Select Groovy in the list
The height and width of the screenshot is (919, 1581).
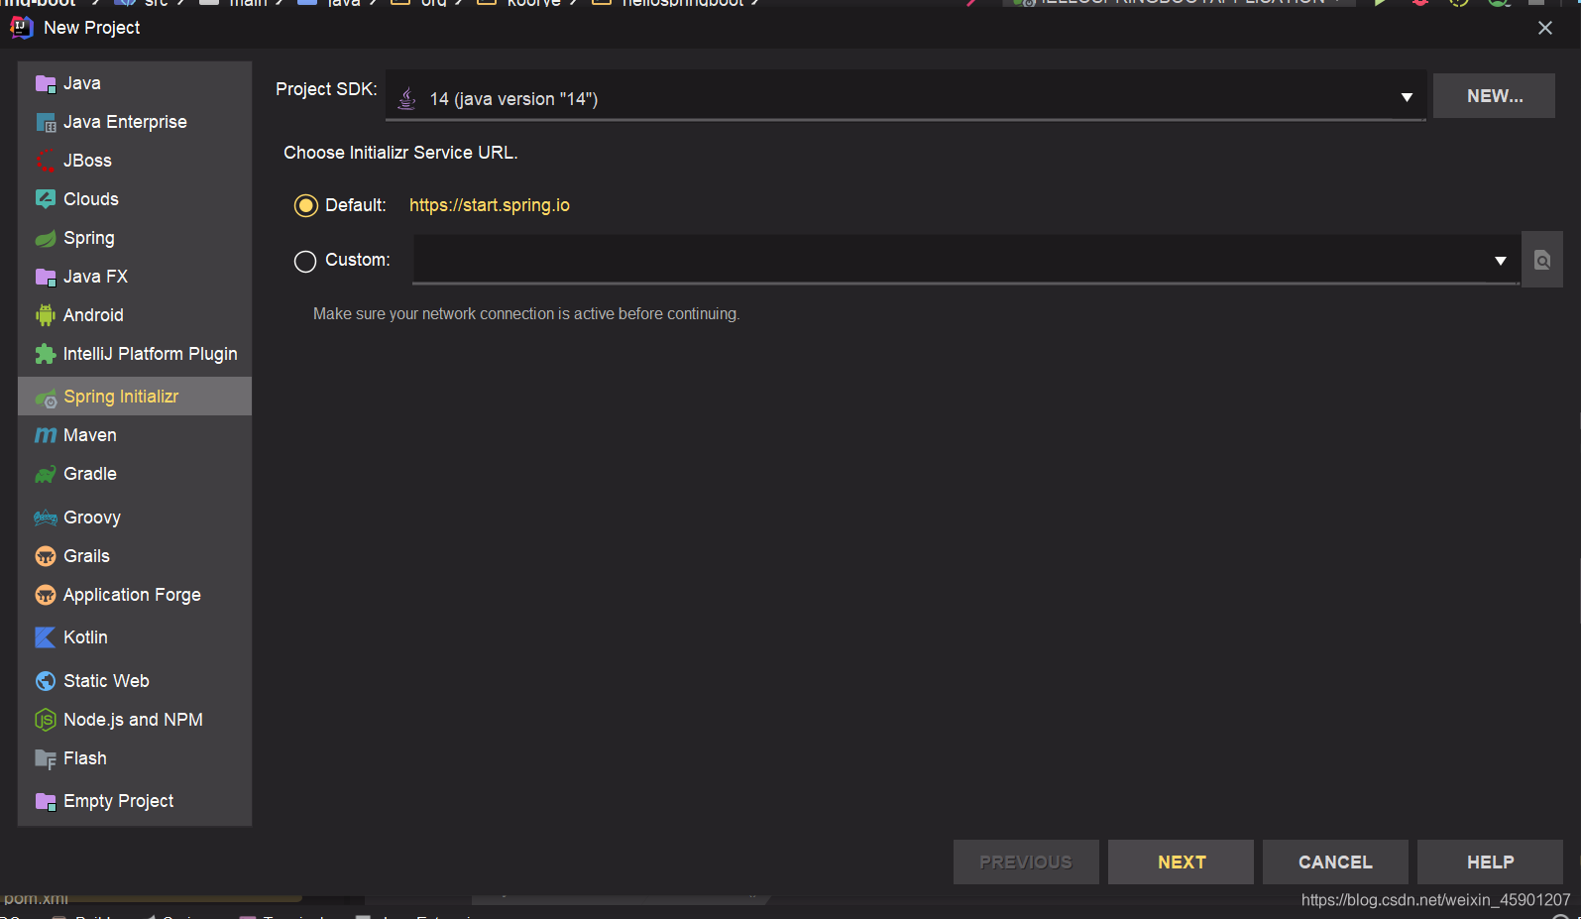pyautogui.click(x=135, y=517)
